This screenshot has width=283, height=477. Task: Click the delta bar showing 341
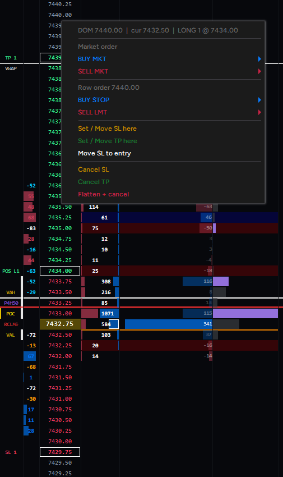(x=169, y=324)
